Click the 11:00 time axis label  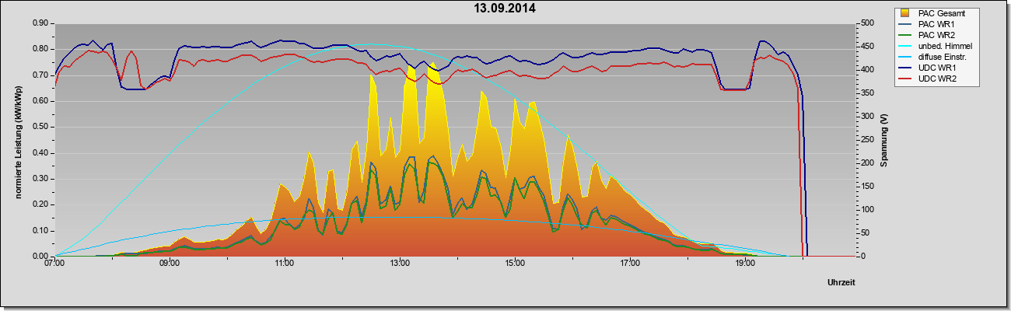coord(285,263)
